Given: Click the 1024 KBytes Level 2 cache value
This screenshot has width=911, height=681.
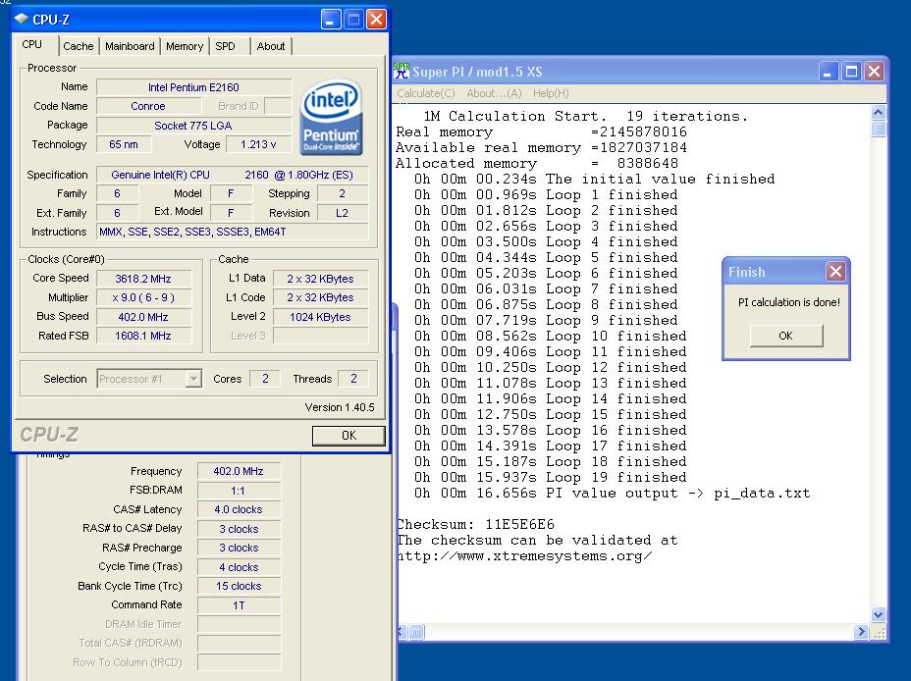Looking at the screenshot, I should [320, 317].
